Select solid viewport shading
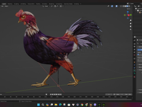 pyautogui.click(x=125, y=6)
